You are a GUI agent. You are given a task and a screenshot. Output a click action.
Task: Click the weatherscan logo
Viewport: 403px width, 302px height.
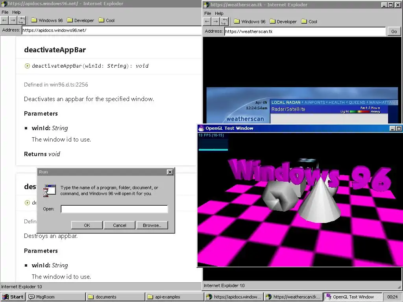245,119
